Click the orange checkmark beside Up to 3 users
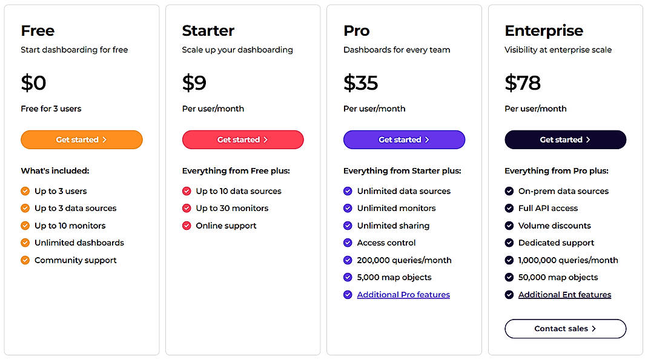The height and width of the screenshot is (359, 648). click(x=25, y=191)
